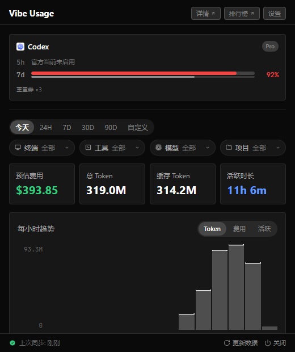Expand the 模型 全部 dropdown chevron
This screenshot has width=295, height=352.
tap(208, 148)
